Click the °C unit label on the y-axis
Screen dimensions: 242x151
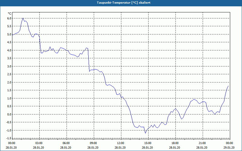10,14
